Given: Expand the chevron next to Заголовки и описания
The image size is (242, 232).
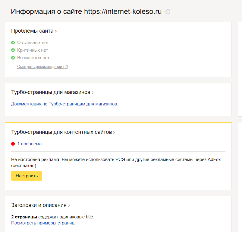Looking at the screenshot, I should 69,205.
